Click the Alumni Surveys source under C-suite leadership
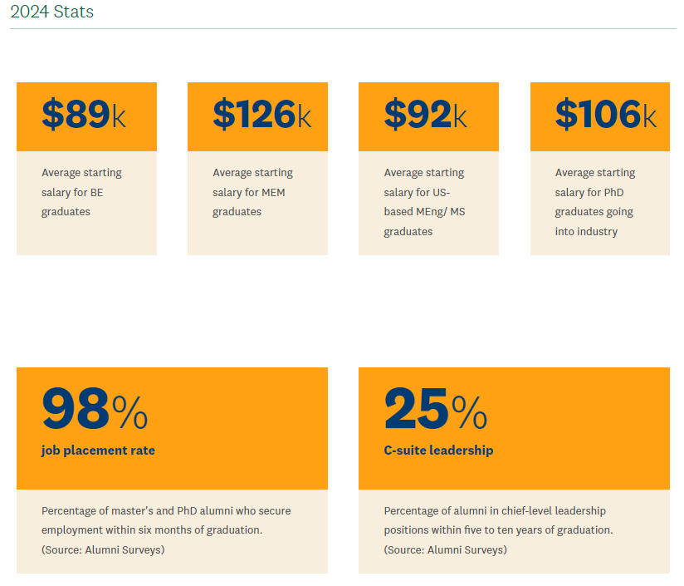Screen dimensions: 684x586 (x=445, y=549)
